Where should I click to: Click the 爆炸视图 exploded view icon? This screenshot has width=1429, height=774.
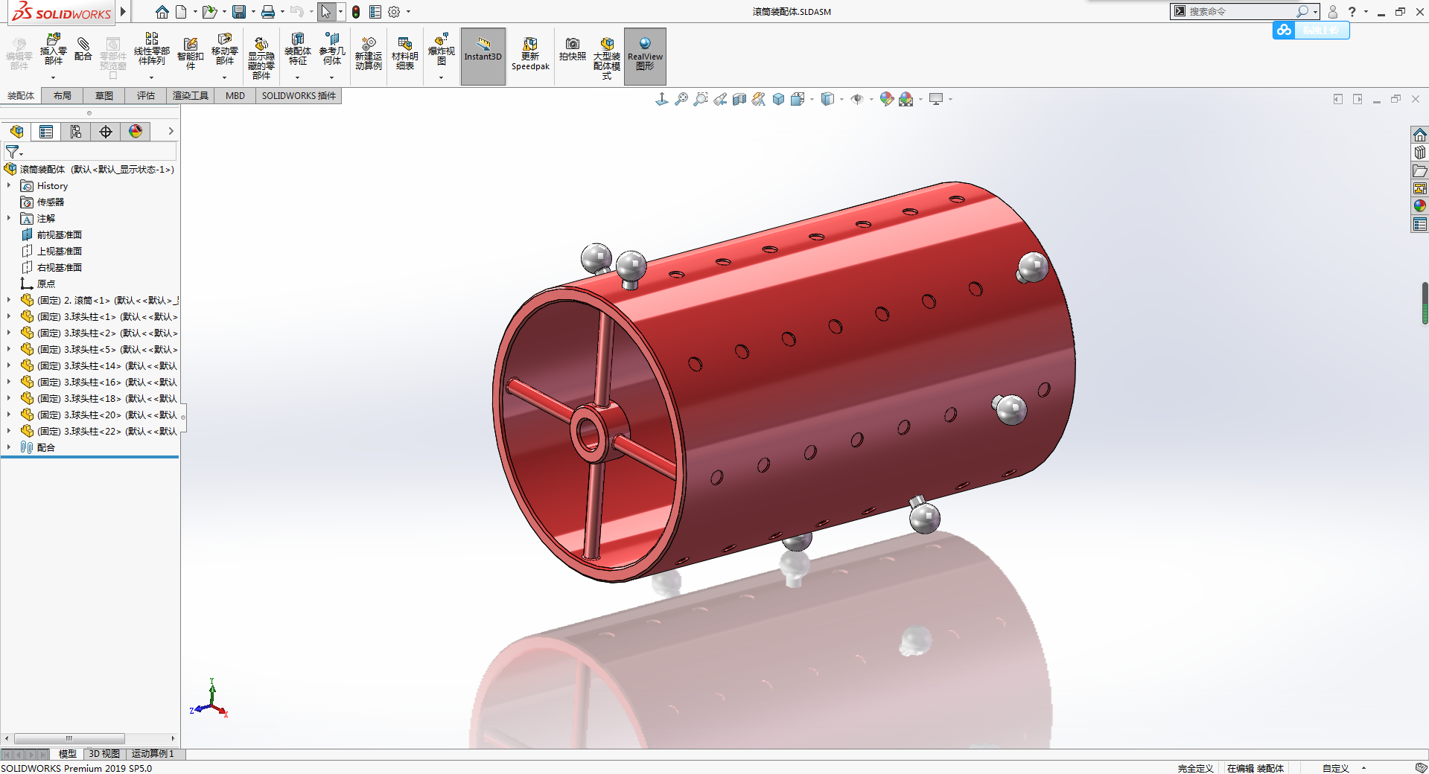pyautogui.click(x=441, y=50)
